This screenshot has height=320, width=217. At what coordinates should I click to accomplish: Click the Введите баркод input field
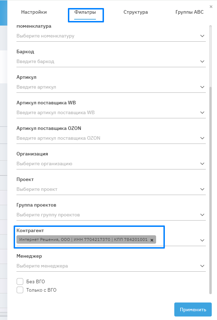(x=105, y=61)
